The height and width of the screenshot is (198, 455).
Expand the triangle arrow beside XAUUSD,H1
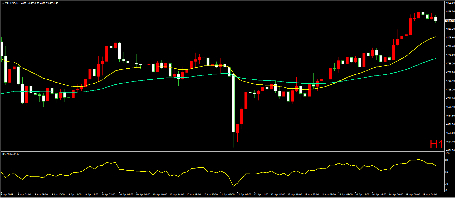click(x=3, y=3)
